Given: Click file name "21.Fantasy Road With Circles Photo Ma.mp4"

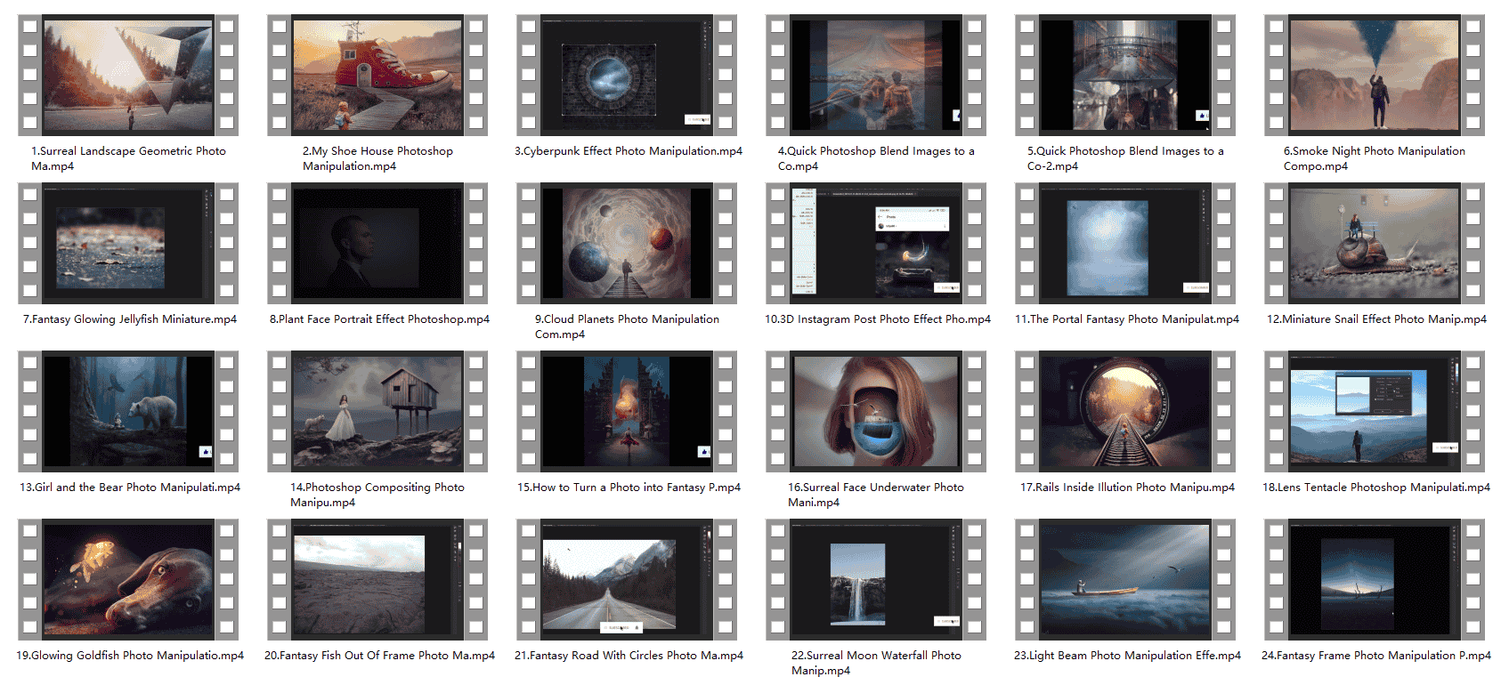Looking at the screenshot, I should point(629,656).
